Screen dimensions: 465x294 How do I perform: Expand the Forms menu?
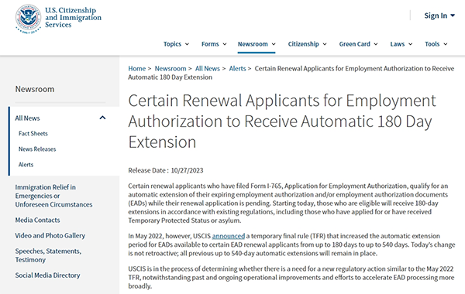point(214,44)
